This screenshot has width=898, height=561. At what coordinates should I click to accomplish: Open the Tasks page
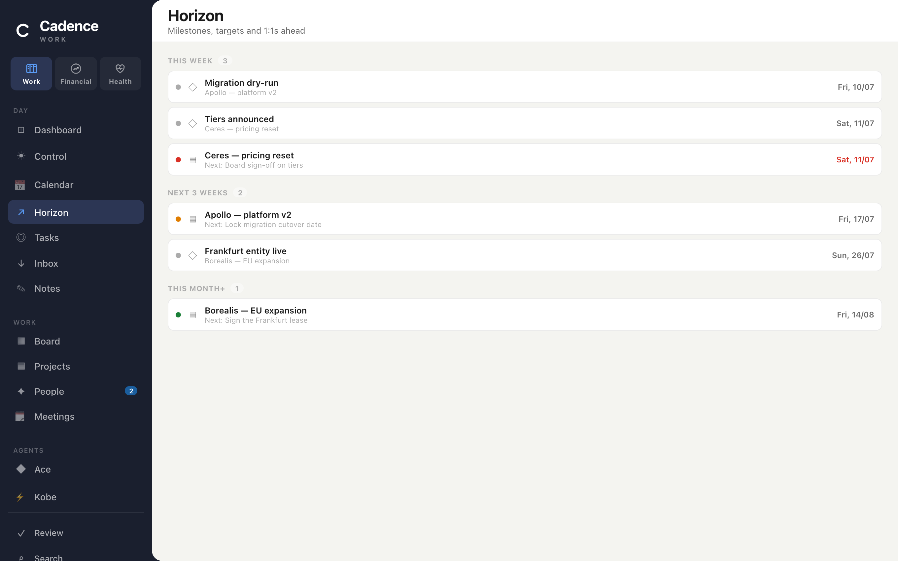tap(76, 238)
